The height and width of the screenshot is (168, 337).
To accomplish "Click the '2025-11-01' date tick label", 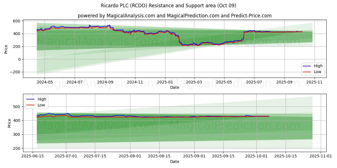I will point(320,156).
